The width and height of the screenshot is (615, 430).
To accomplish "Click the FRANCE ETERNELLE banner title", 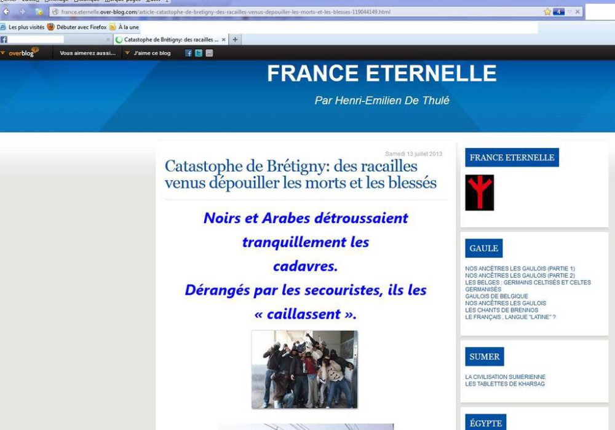I will (382, 73).
